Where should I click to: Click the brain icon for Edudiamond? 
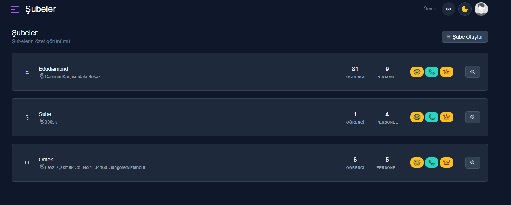(417, 72)
